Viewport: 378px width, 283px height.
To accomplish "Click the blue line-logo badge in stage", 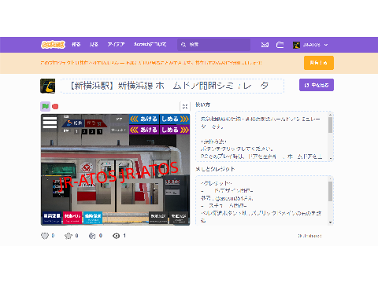I will click(74, 123).
